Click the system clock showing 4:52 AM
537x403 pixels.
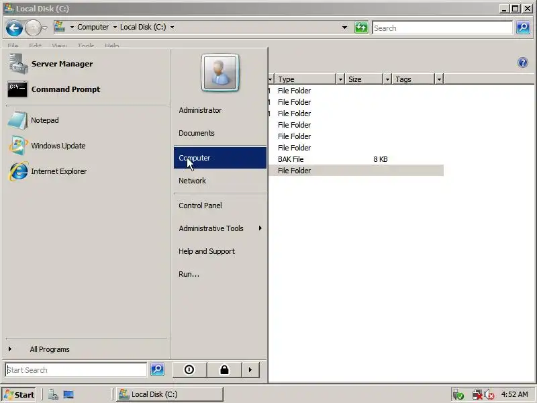(514, 394)
